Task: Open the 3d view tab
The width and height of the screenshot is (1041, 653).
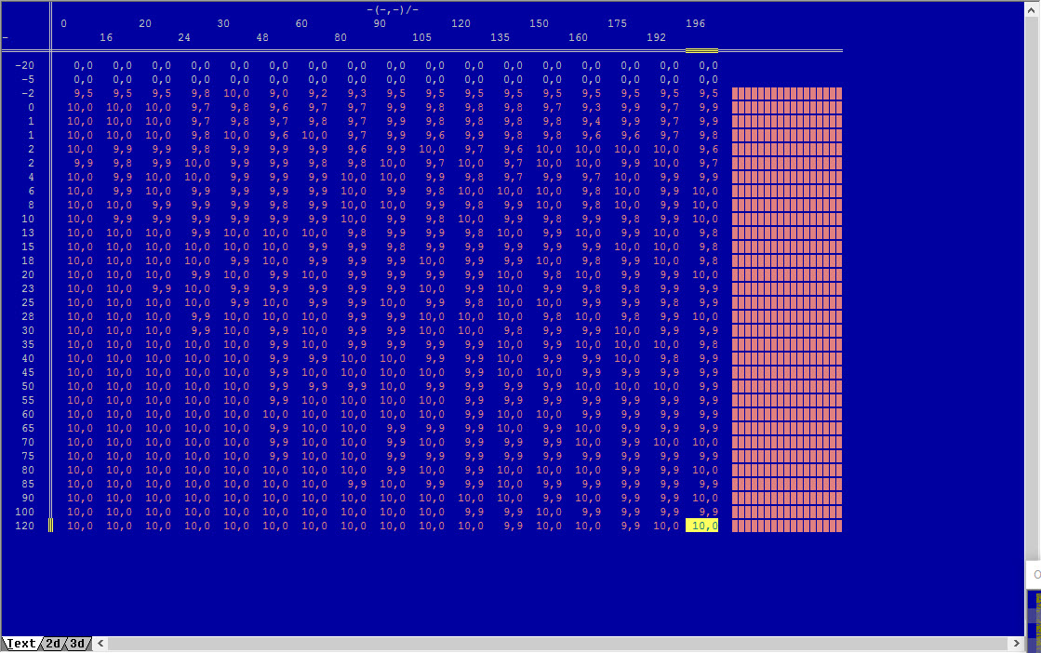Action: tap(78, 643)
